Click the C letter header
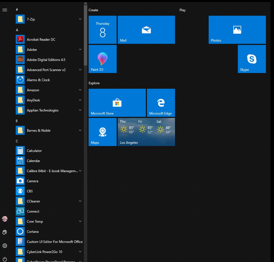Screen dimensions: 274x262 pos(17,141)
